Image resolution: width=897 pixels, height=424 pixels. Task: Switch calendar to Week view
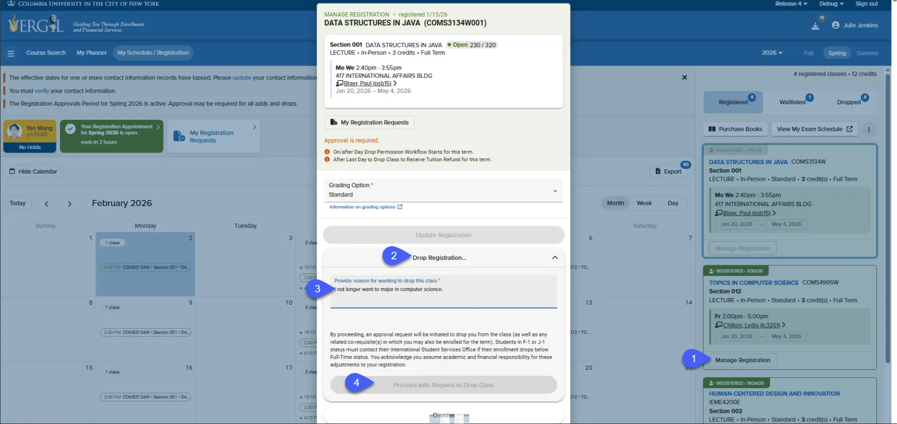coord(644,203)
